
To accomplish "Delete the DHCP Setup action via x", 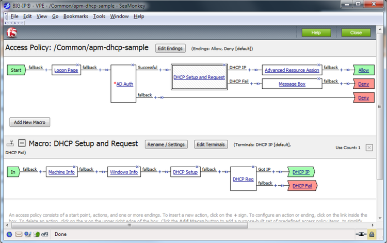I will click(x=197, y=167).
